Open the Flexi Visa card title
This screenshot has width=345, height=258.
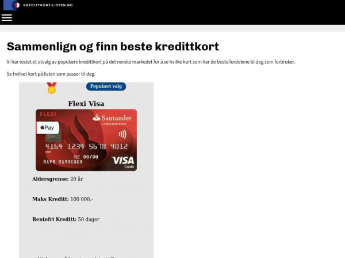(86, 104)
